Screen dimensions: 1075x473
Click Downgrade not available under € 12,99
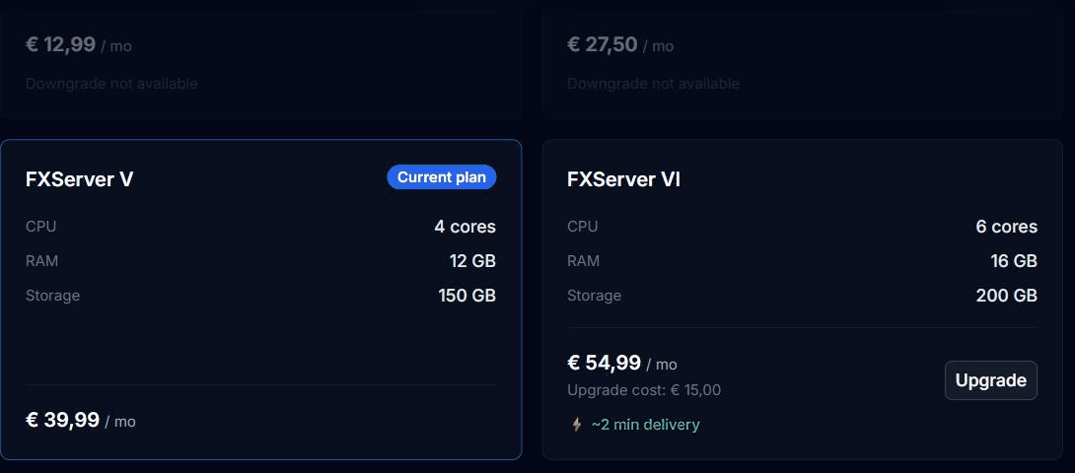pyautogui.click(x=111, y=84)
